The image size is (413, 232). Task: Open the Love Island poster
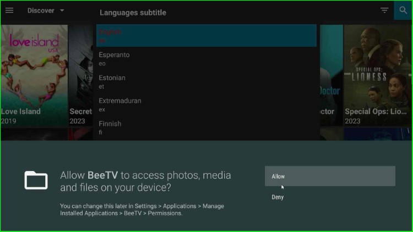[x=34, y=75]
